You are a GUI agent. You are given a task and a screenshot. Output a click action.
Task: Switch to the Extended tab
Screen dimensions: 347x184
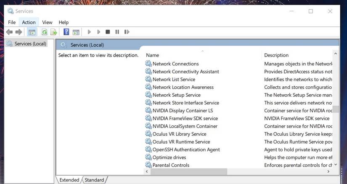(69, 180)
